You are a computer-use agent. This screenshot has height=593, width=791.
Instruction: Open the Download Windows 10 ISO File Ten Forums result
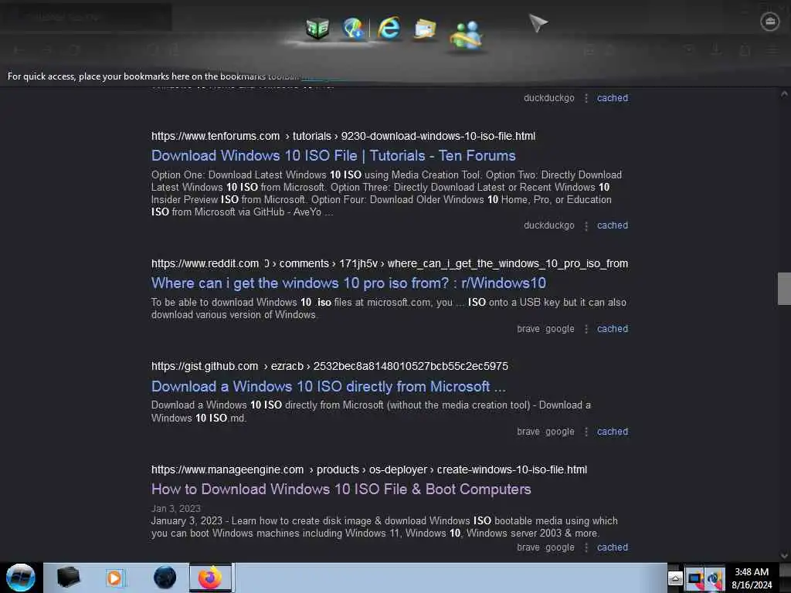pyautogui.click(x=334, y=156)
